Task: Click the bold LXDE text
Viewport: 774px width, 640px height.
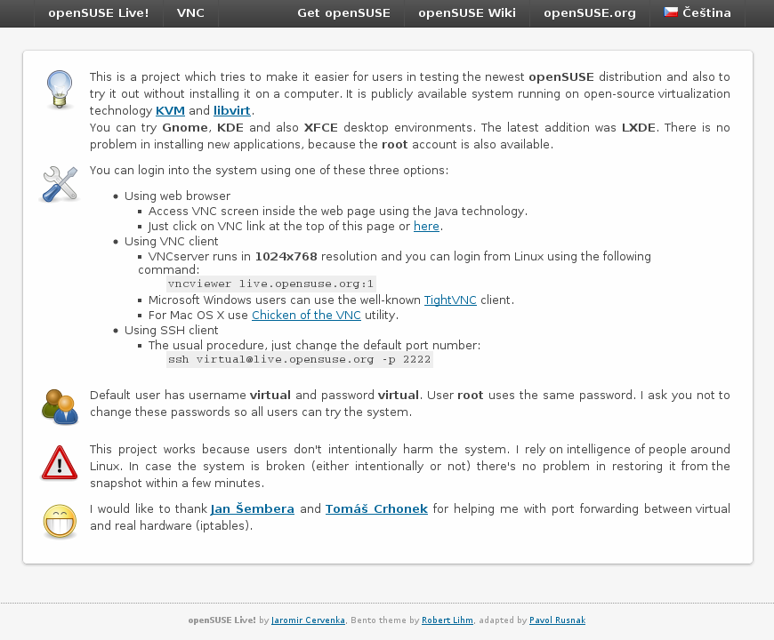Action: point(638,128)
